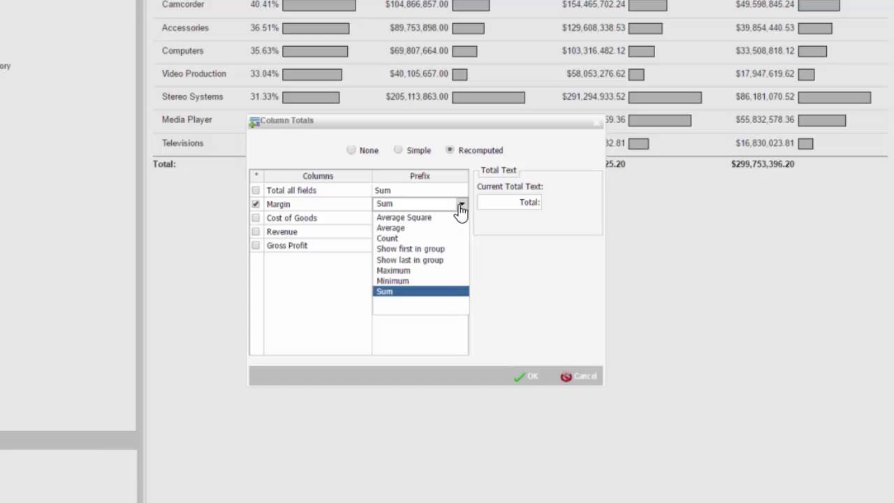The image size is (894, 503).
Task: Click the $58,053,276.62 revenue value
Action: 596,74
